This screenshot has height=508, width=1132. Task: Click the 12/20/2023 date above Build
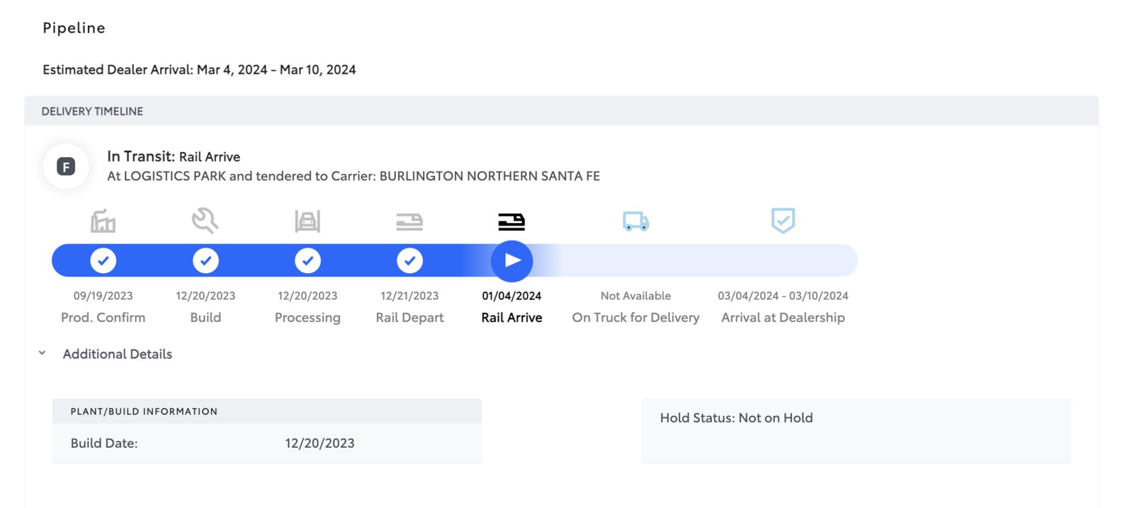click(x=205, y=296)
